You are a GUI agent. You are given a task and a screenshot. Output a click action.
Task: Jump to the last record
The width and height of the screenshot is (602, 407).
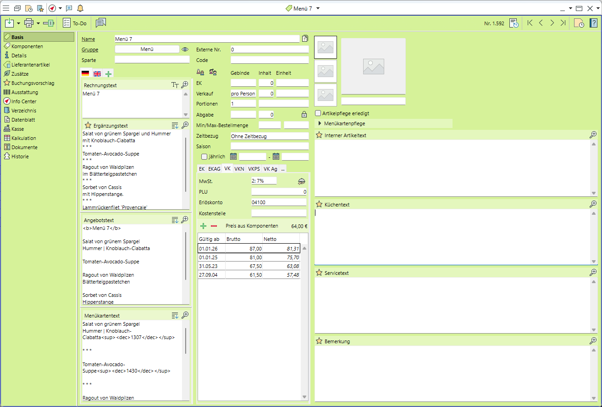tap(563, 23)
